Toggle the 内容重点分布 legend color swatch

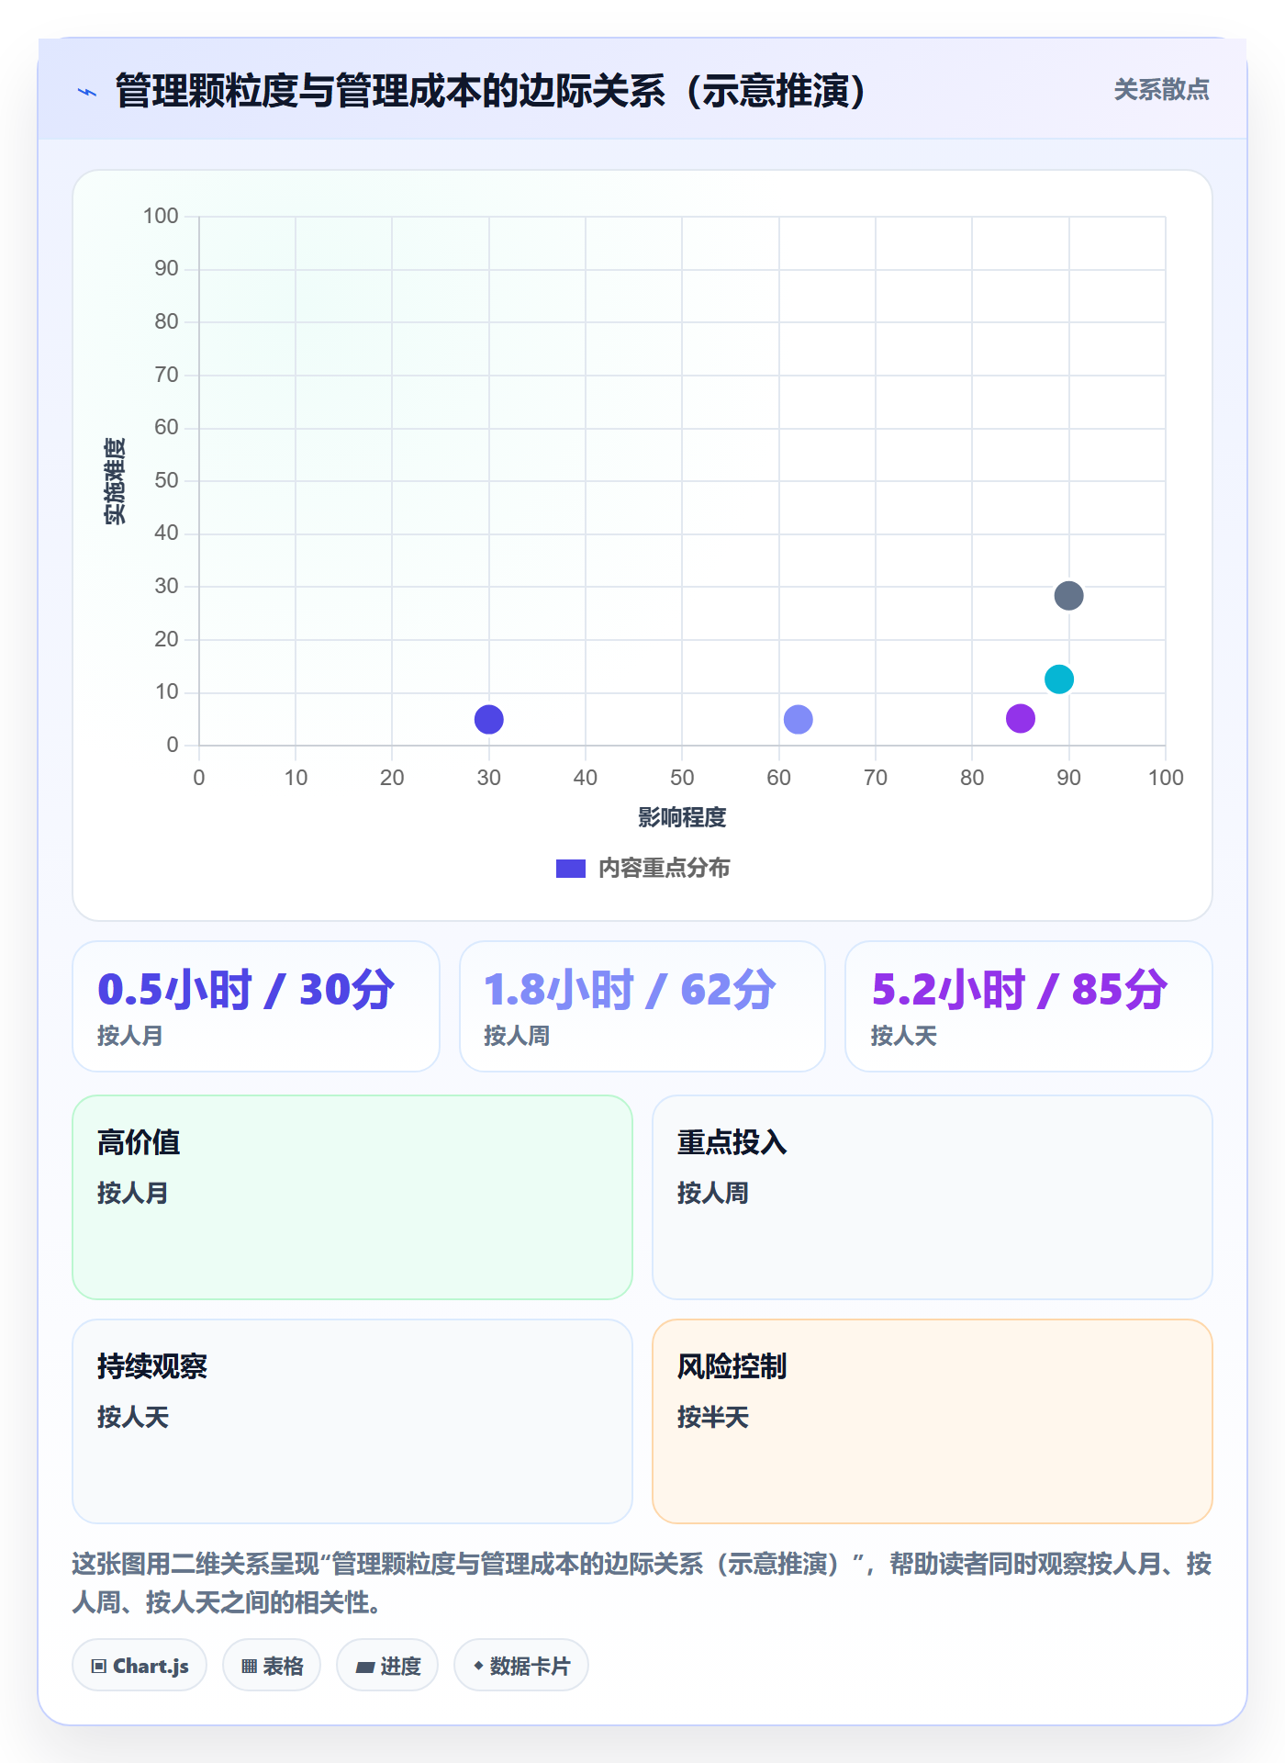click(571, 869)
